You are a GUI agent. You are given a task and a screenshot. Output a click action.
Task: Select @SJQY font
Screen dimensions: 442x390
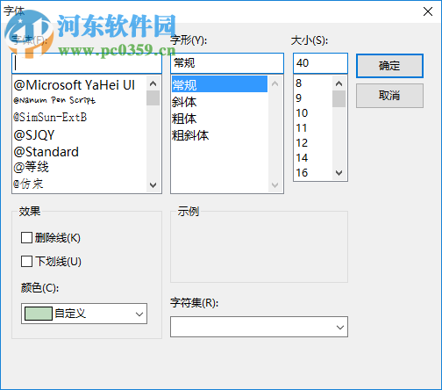[x=80, y=135]
